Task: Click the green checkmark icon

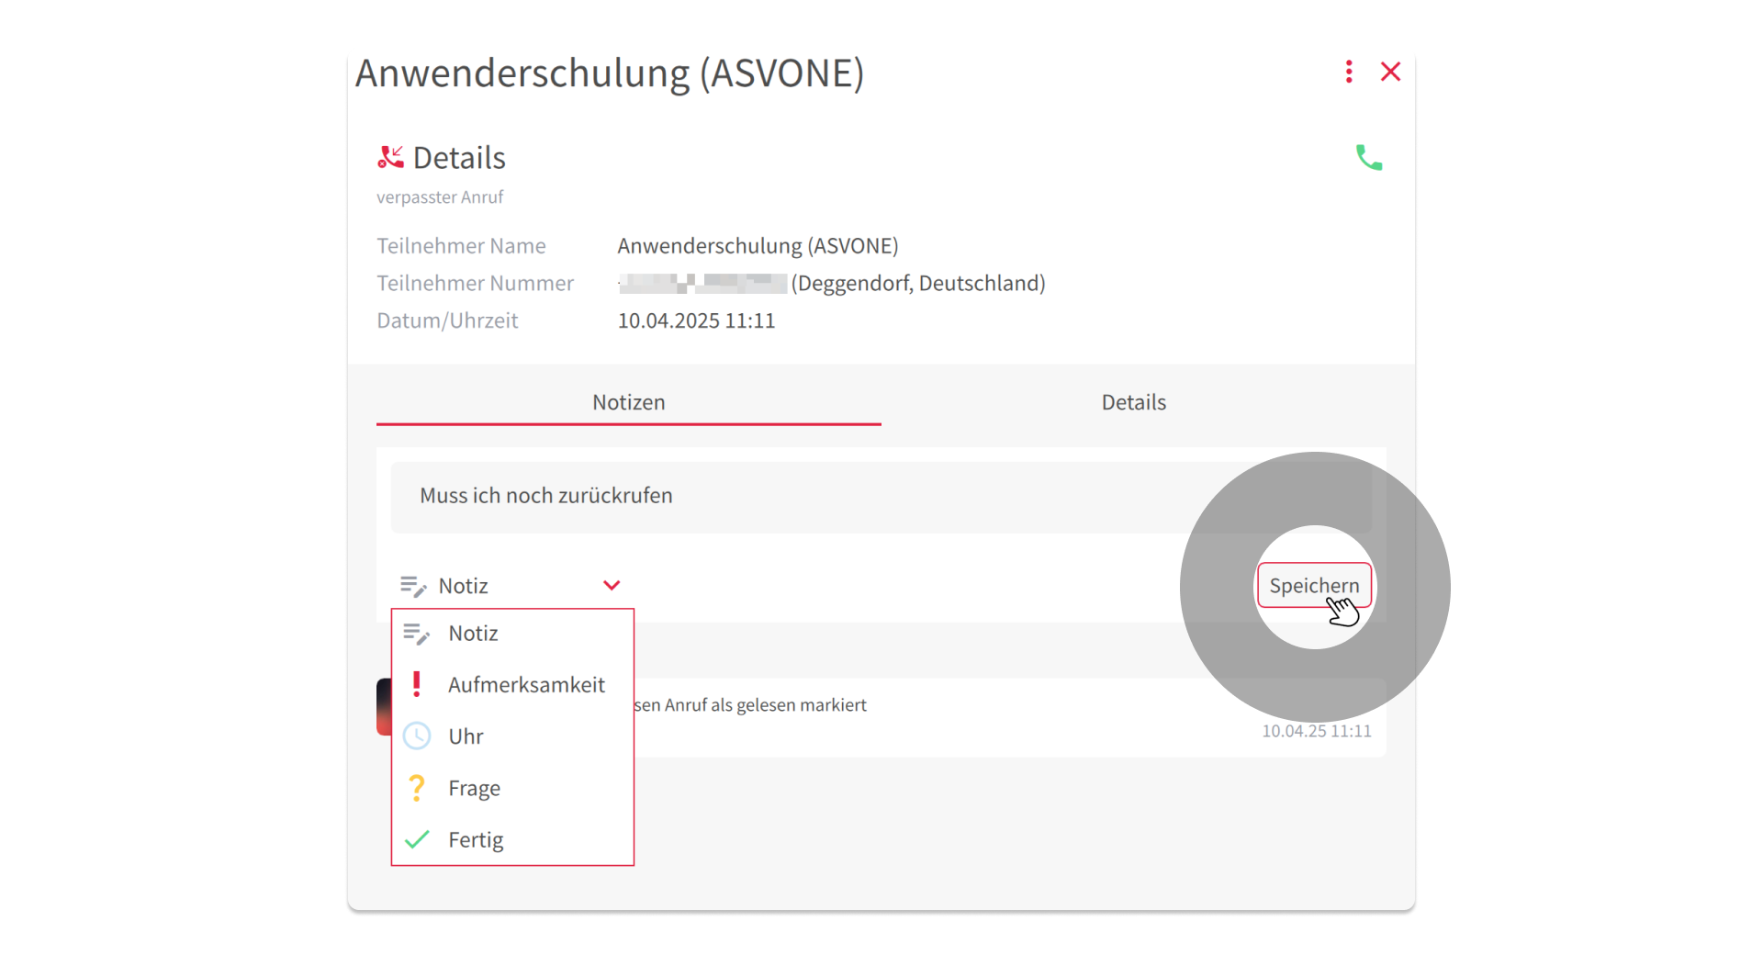Action: click(417, 839)
